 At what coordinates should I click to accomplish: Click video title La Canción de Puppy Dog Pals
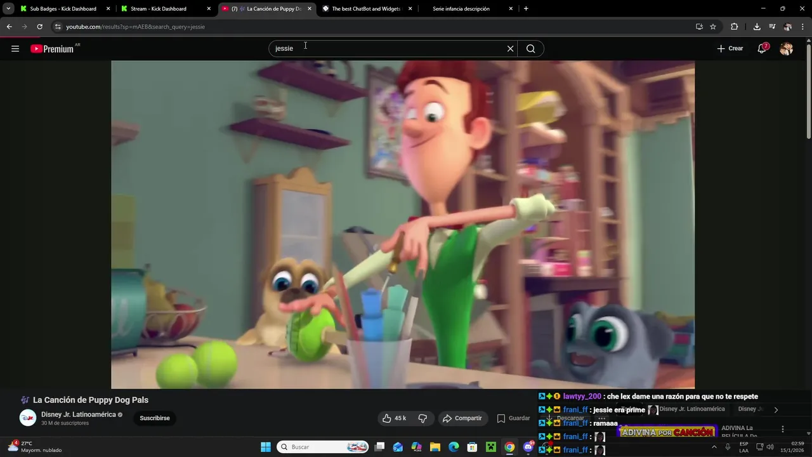tap(91, 400)
